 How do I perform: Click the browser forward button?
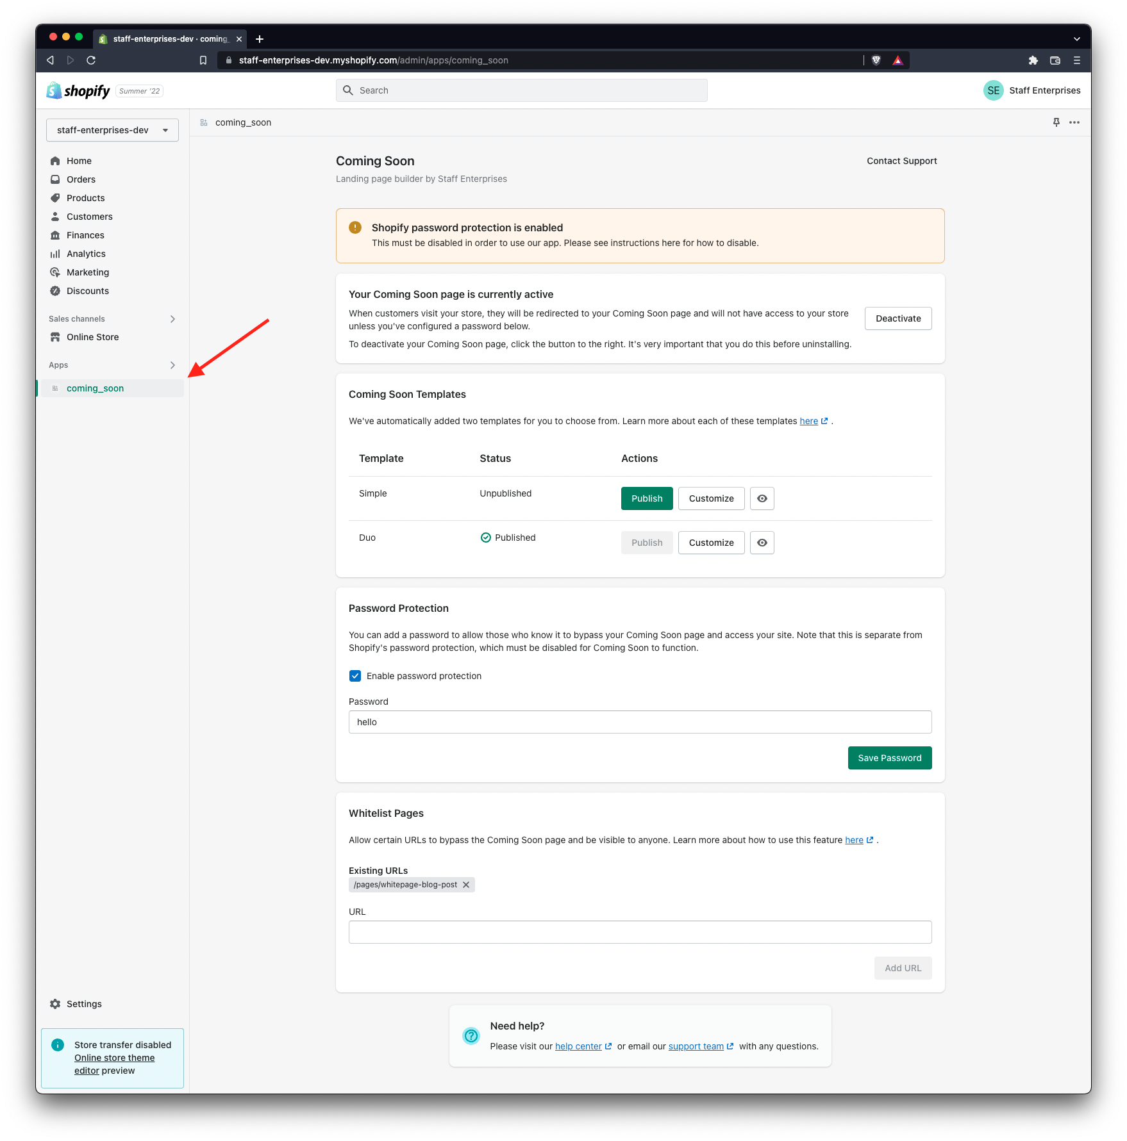pyautogui.click(x=71, y=60)
